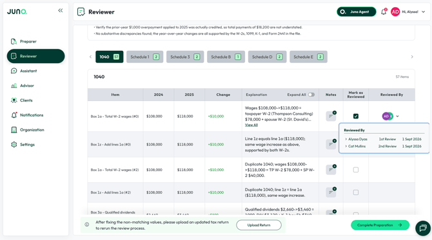
Task: Click the Organization building icon
Action: [14, 130]
